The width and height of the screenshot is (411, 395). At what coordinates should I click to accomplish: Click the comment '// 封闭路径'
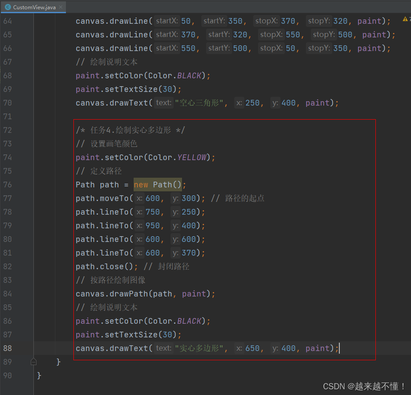pos(167,267)
